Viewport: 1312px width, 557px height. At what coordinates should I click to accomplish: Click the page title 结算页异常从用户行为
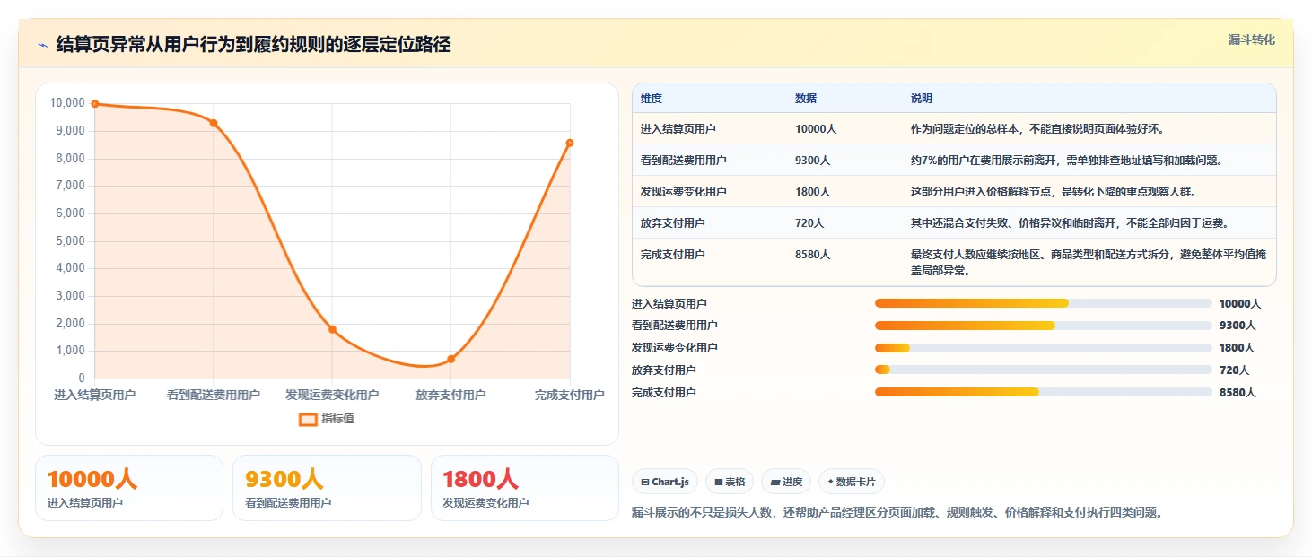click(253, 44)
